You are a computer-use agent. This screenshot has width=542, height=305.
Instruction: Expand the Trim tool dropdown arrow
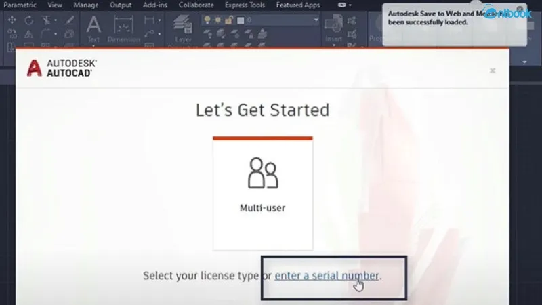(x=56, y=20)
